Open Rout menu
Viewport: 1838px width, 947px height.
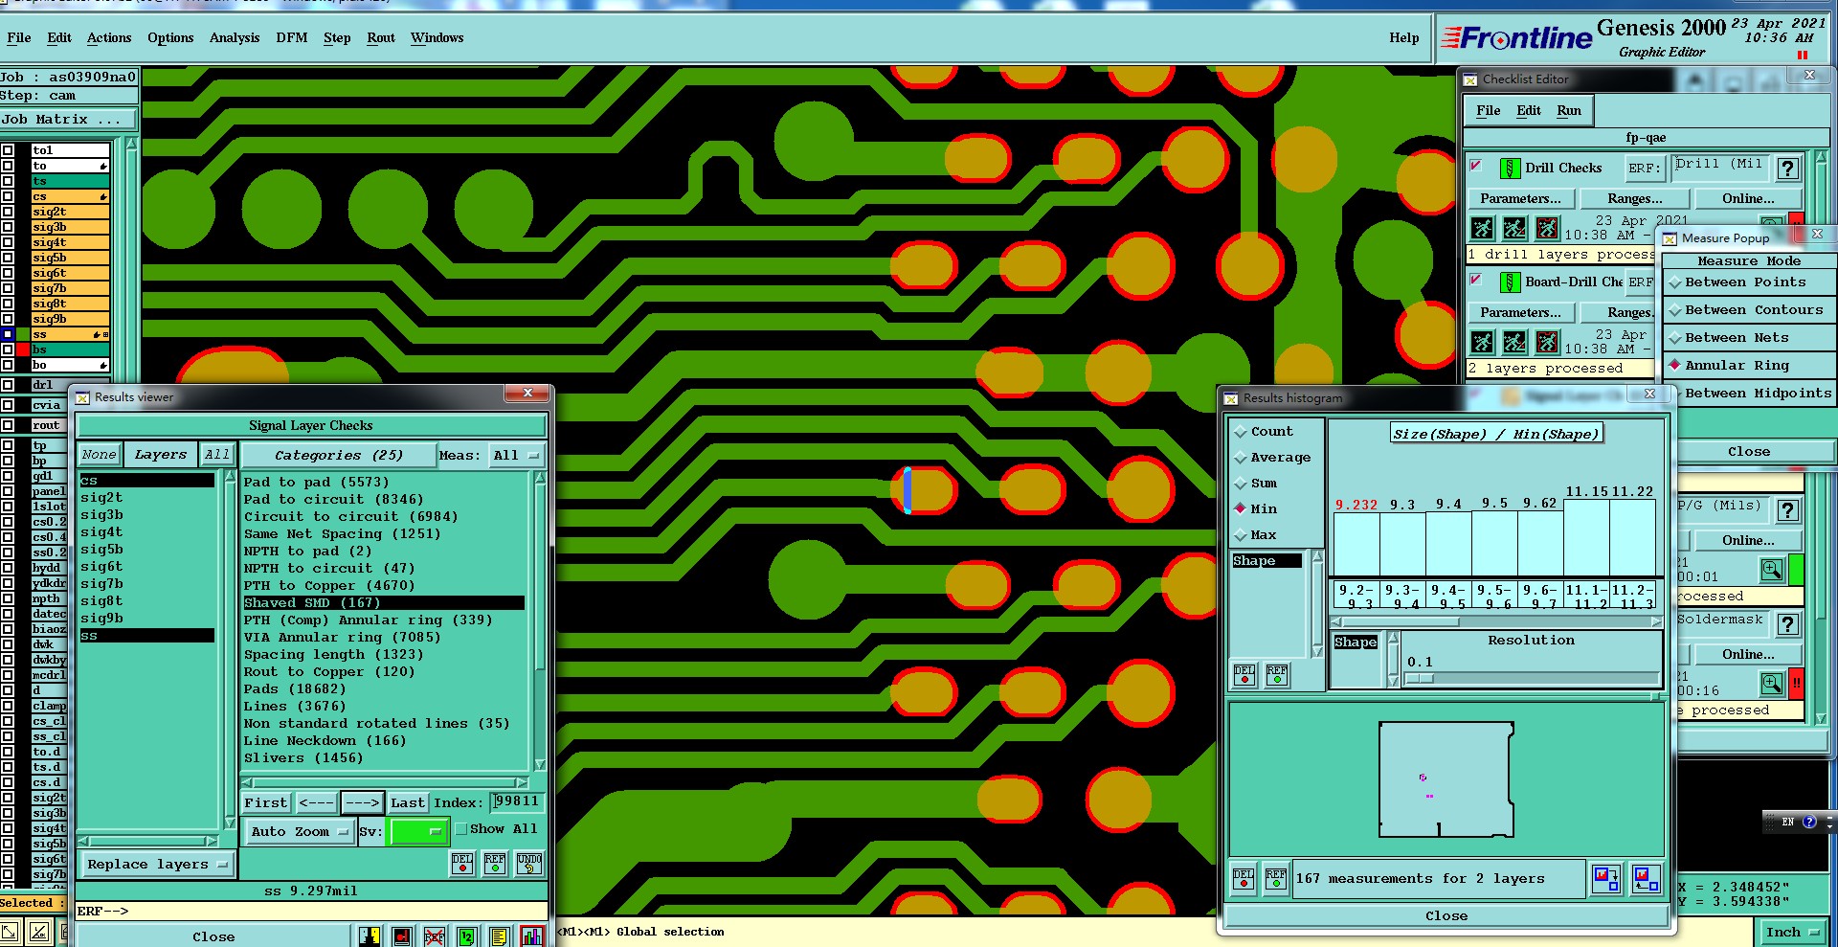381,38
